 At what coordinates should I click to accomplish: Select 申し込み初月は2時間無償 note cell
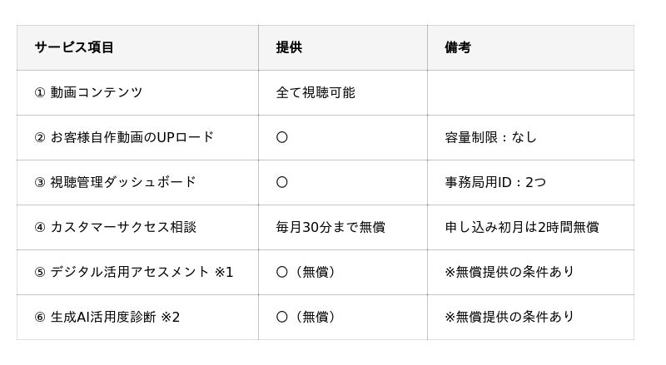point(522,227)
